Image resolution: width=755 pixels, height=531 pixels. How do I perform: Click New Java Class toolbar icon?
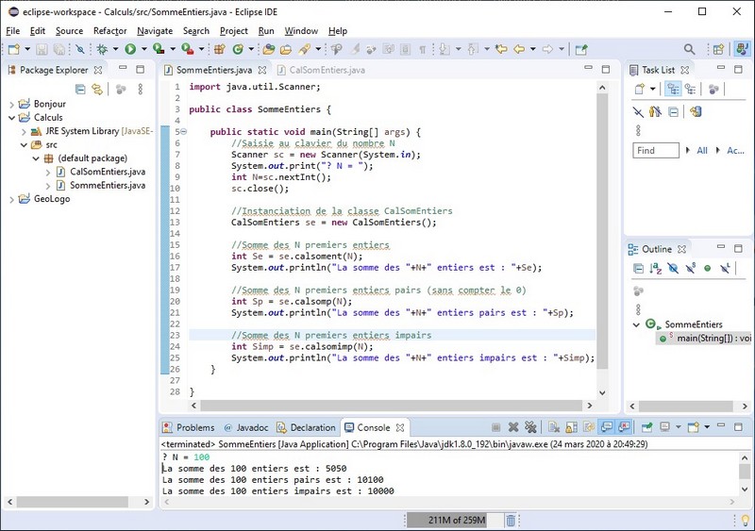(x=238, y=49)
